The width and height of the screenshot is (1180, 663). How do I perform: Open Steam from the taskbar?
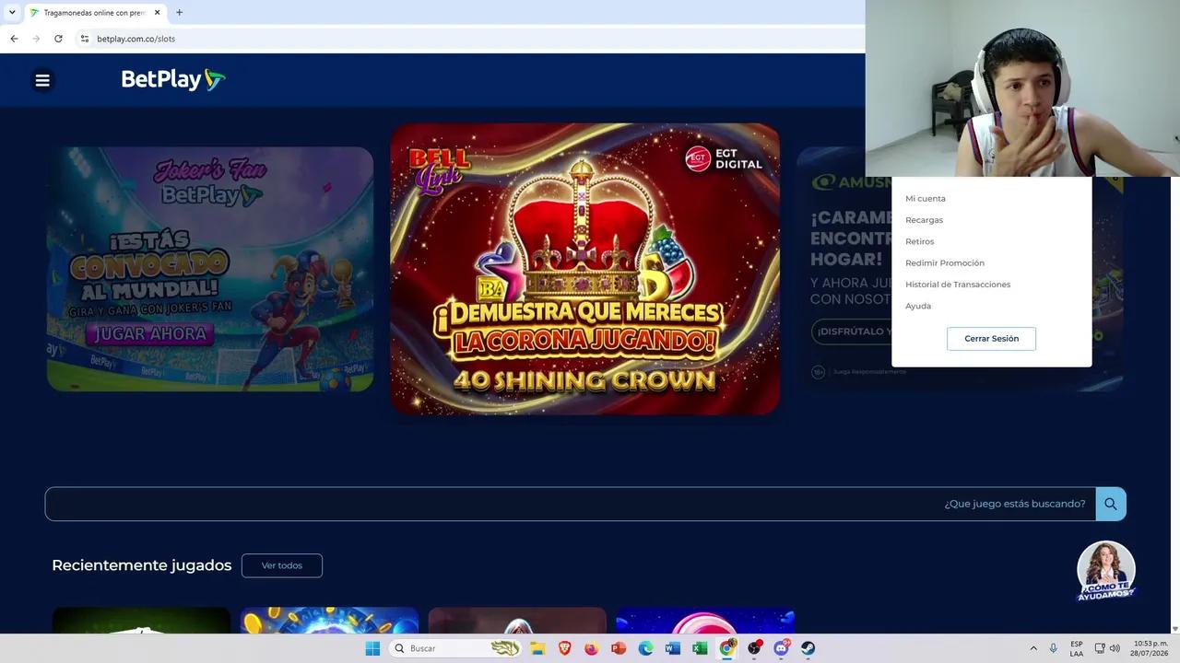[x=808, y=648]
